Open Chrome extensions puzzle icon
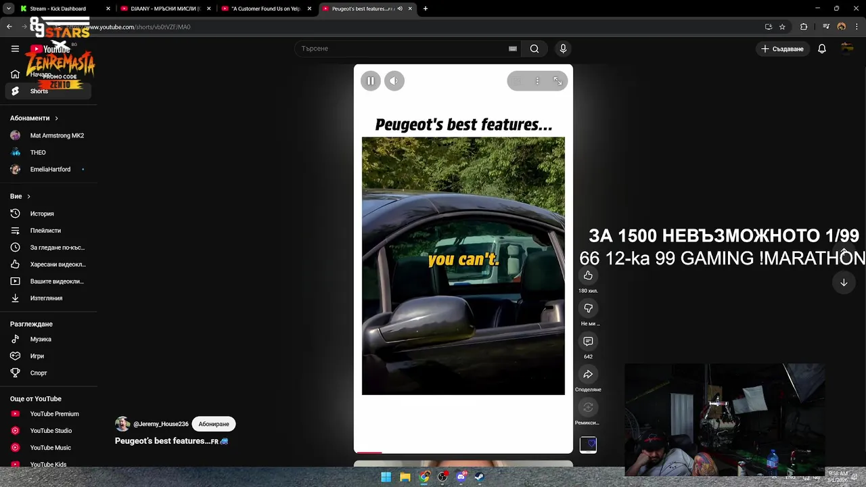The image size is (866, 487). pyautogui.click(x=804, y=27)
